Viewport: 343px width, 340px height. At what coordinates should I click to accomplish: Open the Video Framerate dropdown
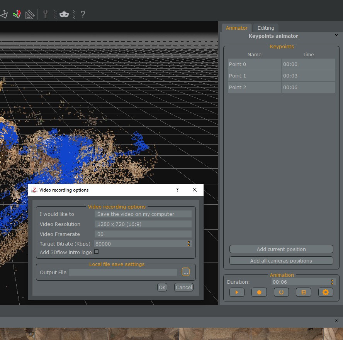click(143, 234)
